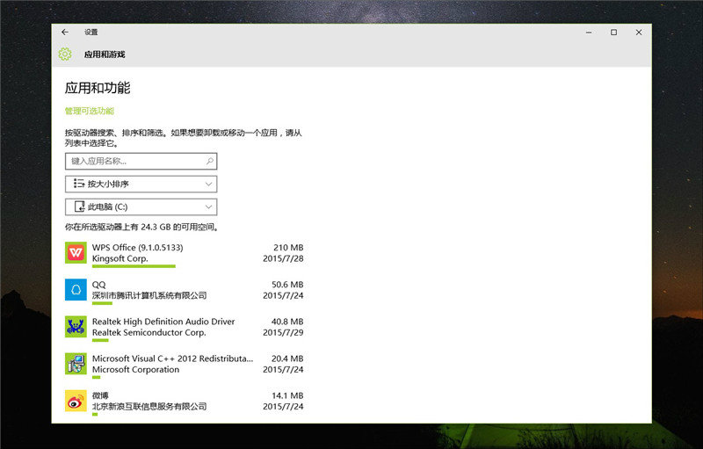Select the Visual C++ 2012 installer icon
This screenshot has width=703, height=449.
76,364
